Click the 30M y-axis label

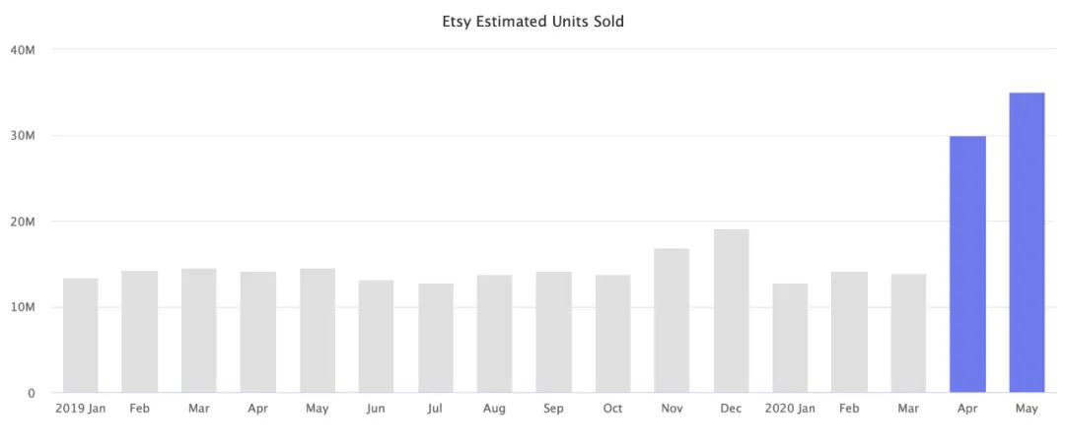coord(23,136)
